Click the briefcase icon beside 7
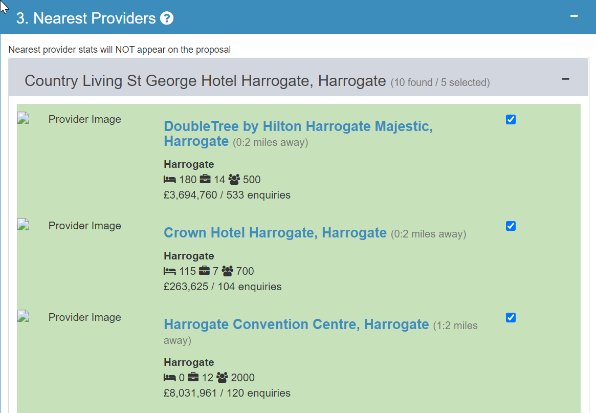 point(204,270)
